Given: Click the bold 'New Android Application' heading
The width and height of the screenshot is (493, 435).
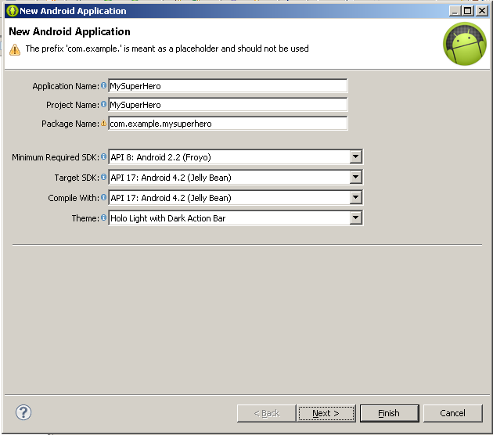Looking at the screenshot, I should click(70, 31).
